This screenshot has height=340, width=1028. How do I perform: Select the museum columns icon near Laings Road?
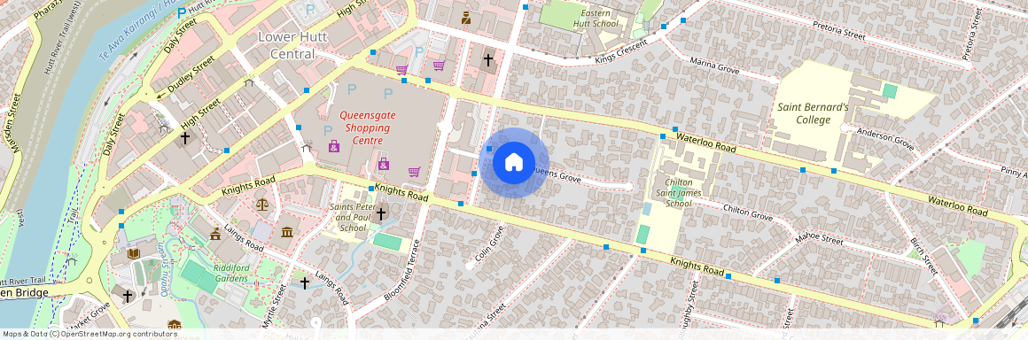(x=286, y=233)
